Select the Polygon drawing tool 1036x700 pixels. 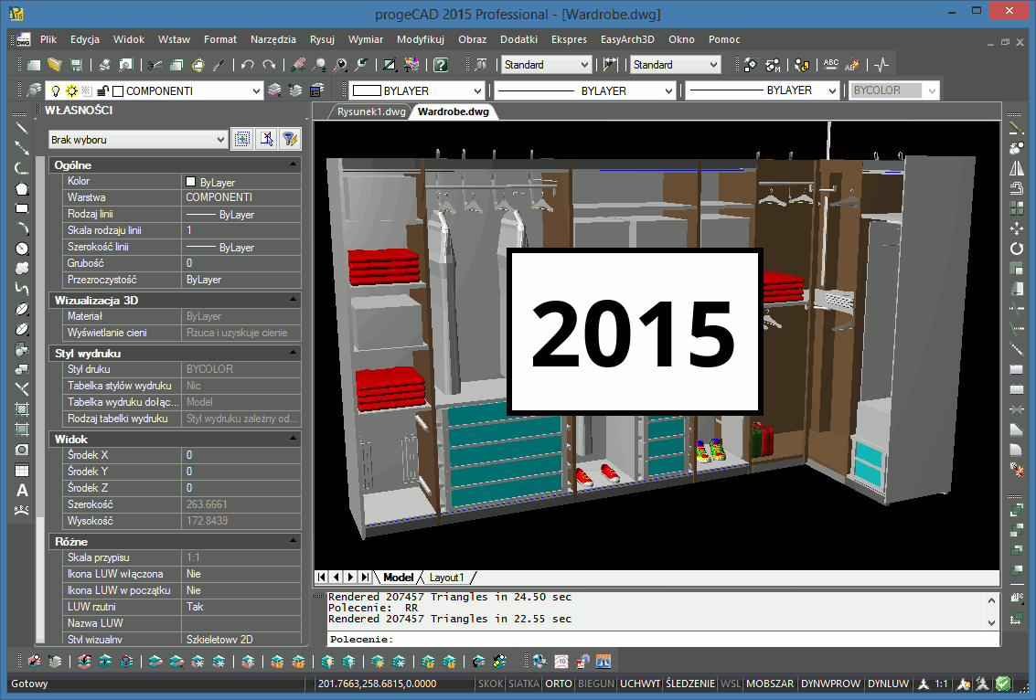click(x=22, y=189)
